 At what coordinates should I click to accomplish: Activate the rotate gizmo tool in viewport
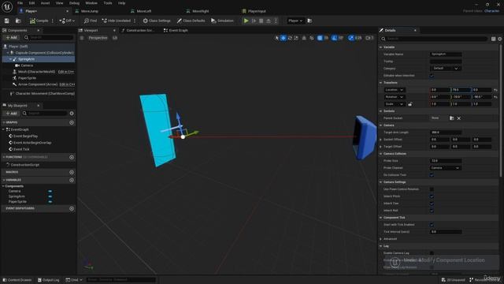pyautogui.click(x=290, y=38)
